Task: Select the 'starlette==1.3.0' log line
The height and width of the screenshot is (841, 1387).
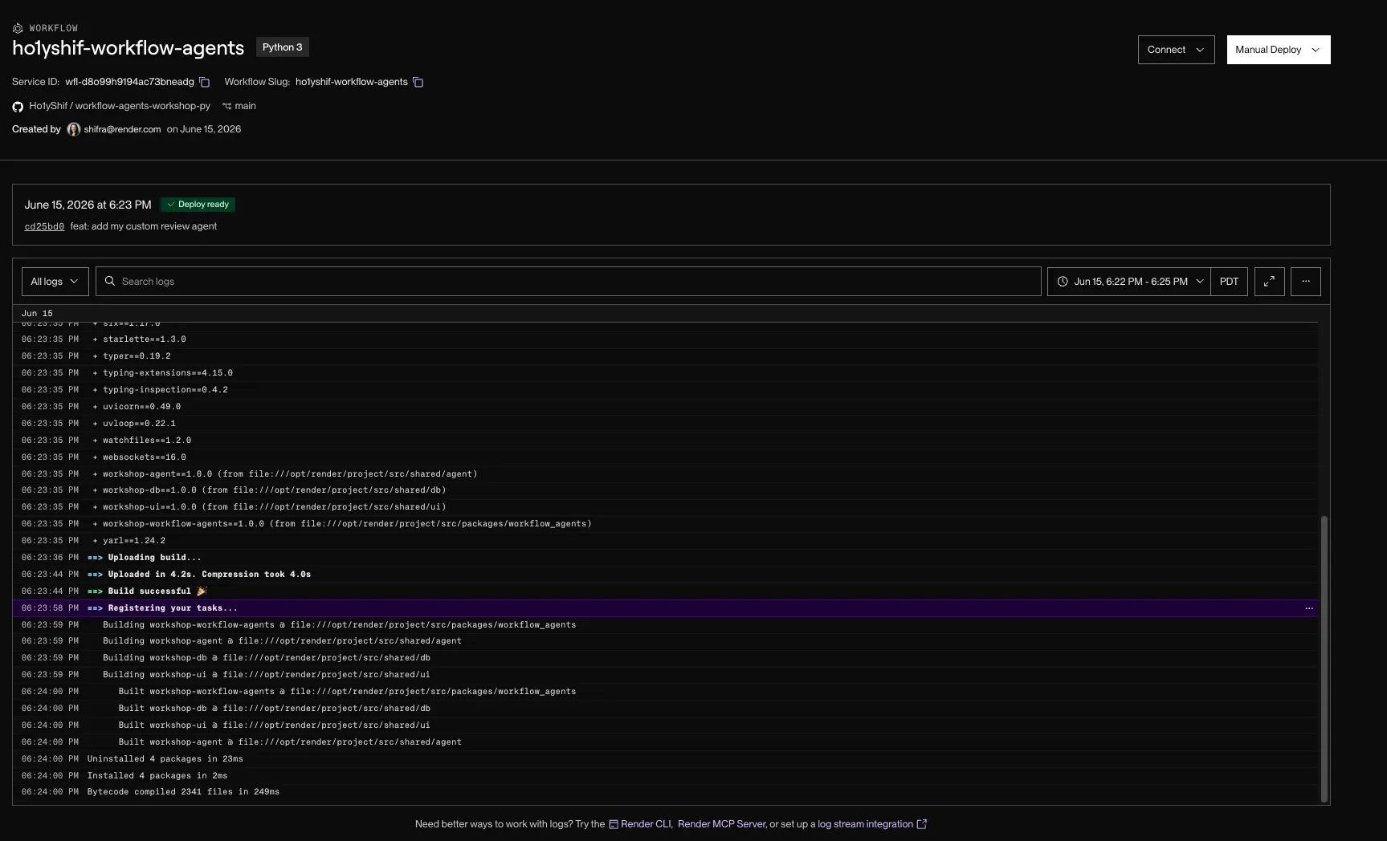Action: pyautogui.click(x=665, y=339)
